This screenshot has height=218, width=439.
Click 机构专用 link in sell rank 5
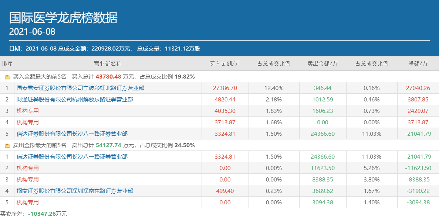(x=28, y=203)
